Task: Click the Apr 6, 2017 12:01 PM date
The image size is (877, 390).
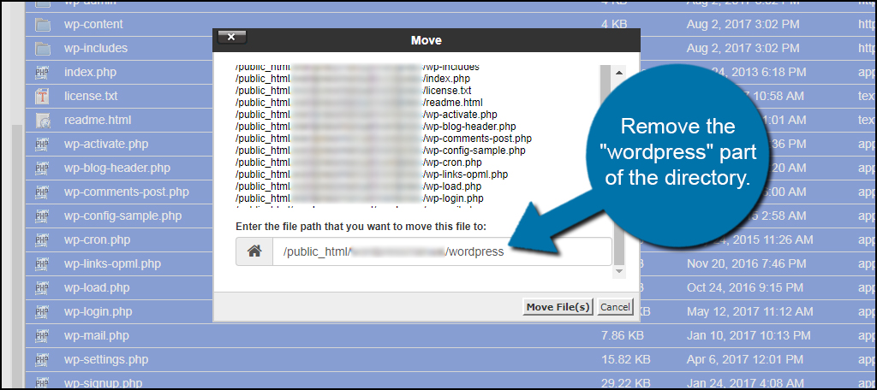Action: coord(744,360)
